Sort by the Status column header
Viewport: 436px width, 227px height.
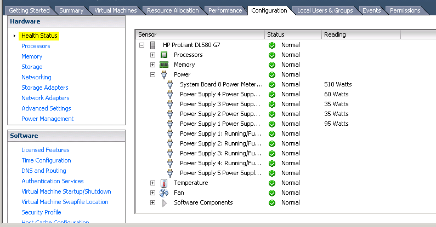coord(292,34)
